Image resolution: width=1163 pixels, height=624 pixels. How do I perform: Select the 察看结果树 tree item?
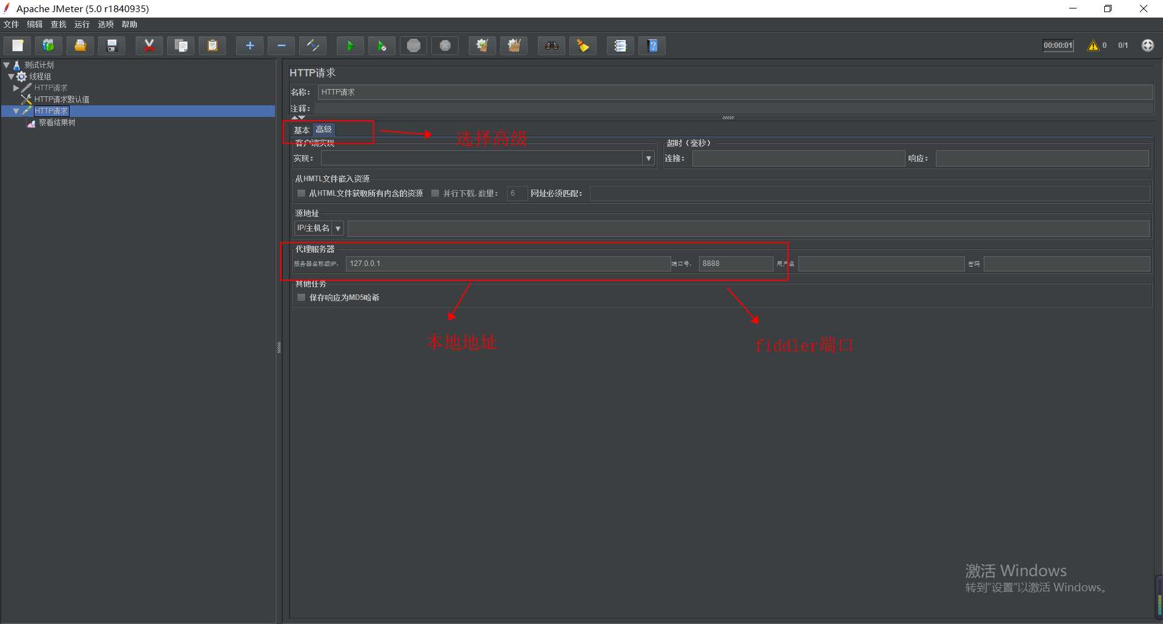pyautogui.click(x=57, y=122)
